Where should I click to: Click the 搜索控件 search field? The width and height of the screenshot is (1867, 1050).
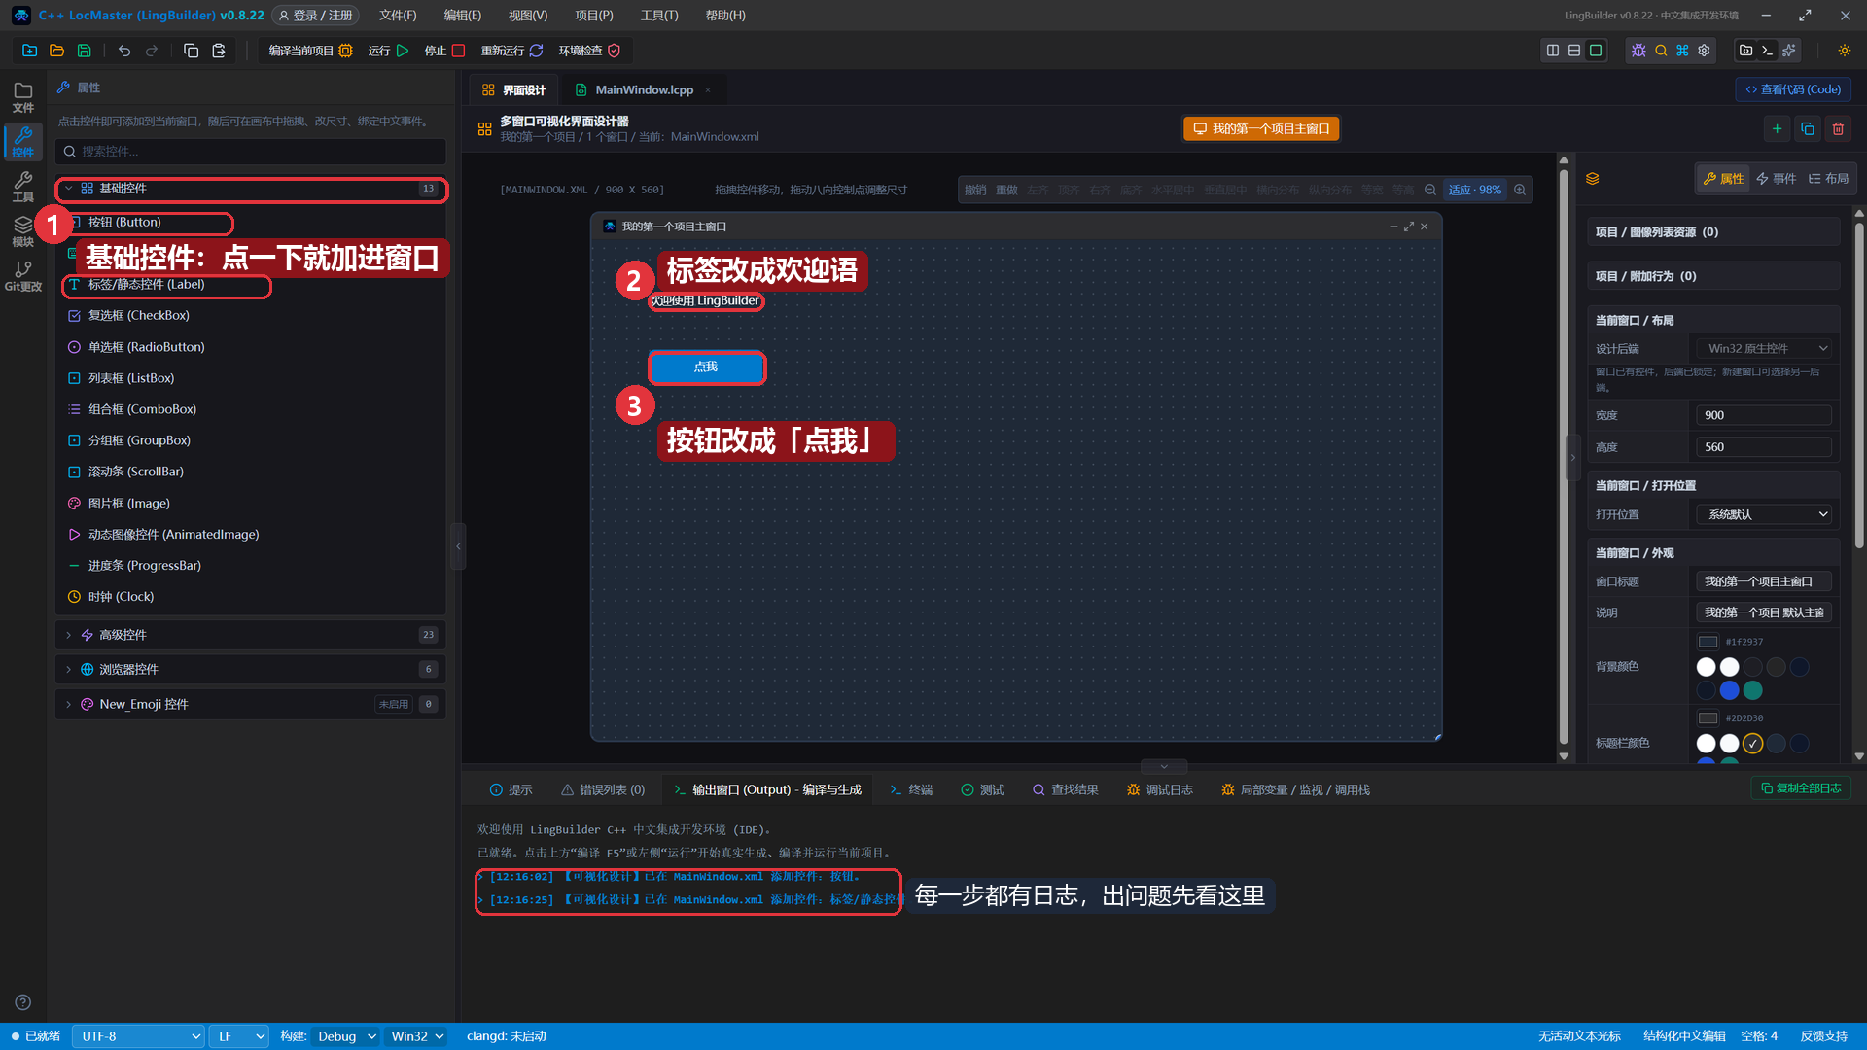251,152
